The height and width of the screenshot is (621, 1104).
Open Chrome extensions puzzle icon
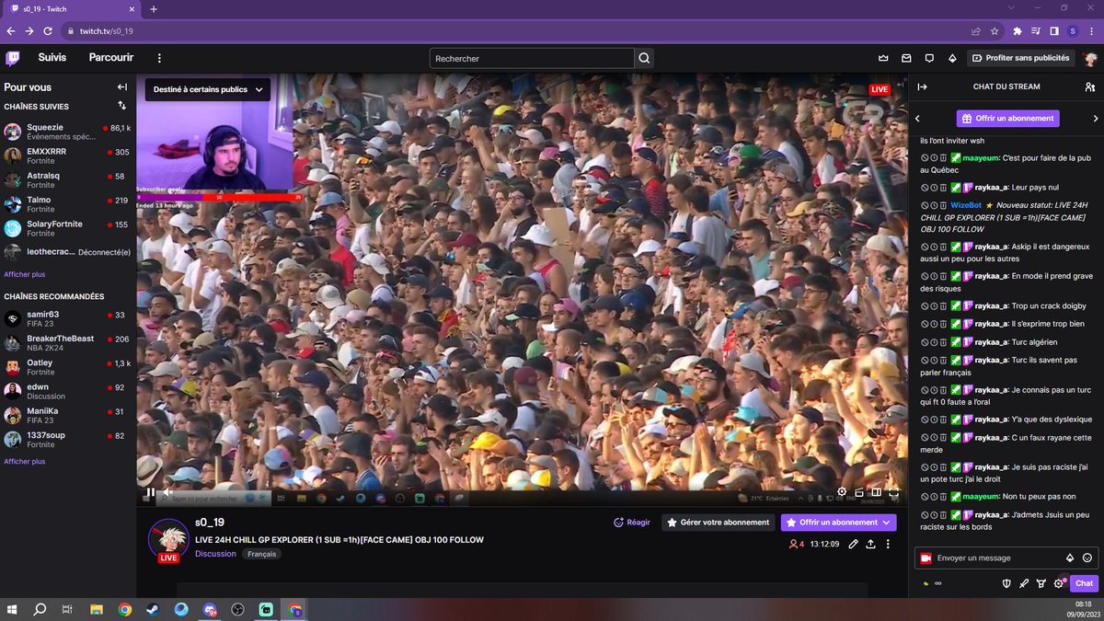tap(1018, 30)
